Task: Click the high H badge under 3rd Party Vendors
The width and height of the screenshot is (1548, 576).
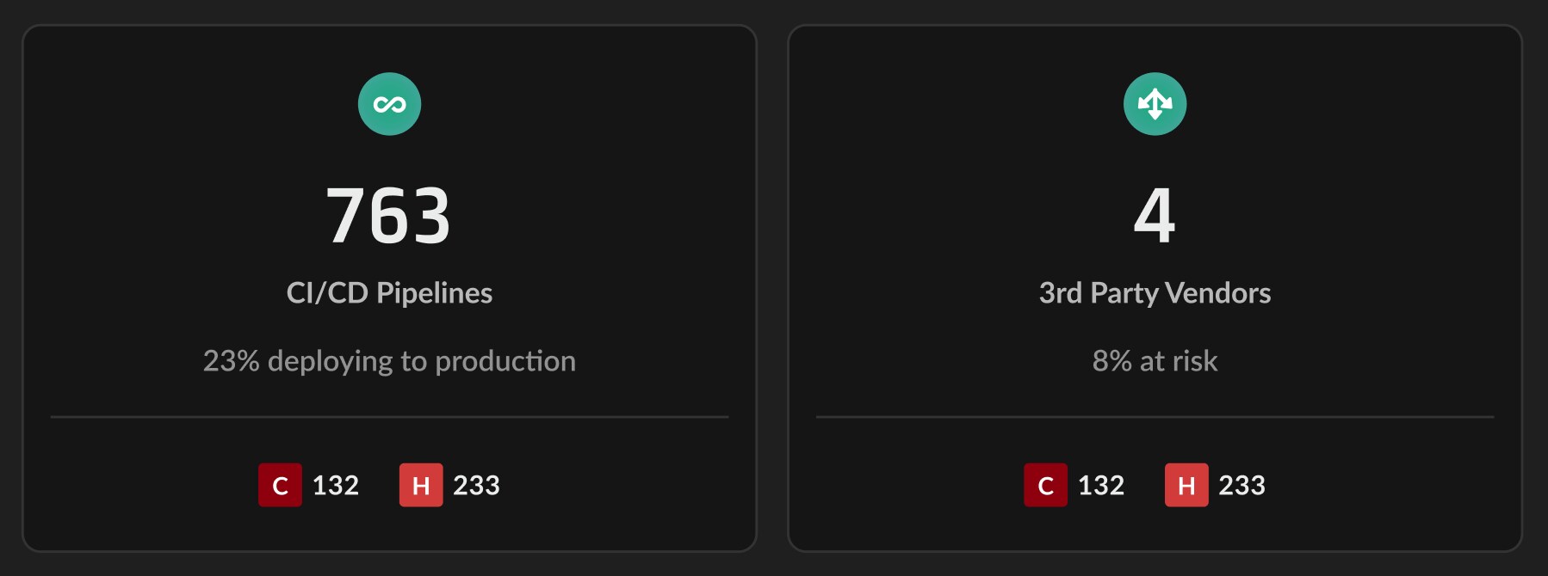Action: (1186, 485)
